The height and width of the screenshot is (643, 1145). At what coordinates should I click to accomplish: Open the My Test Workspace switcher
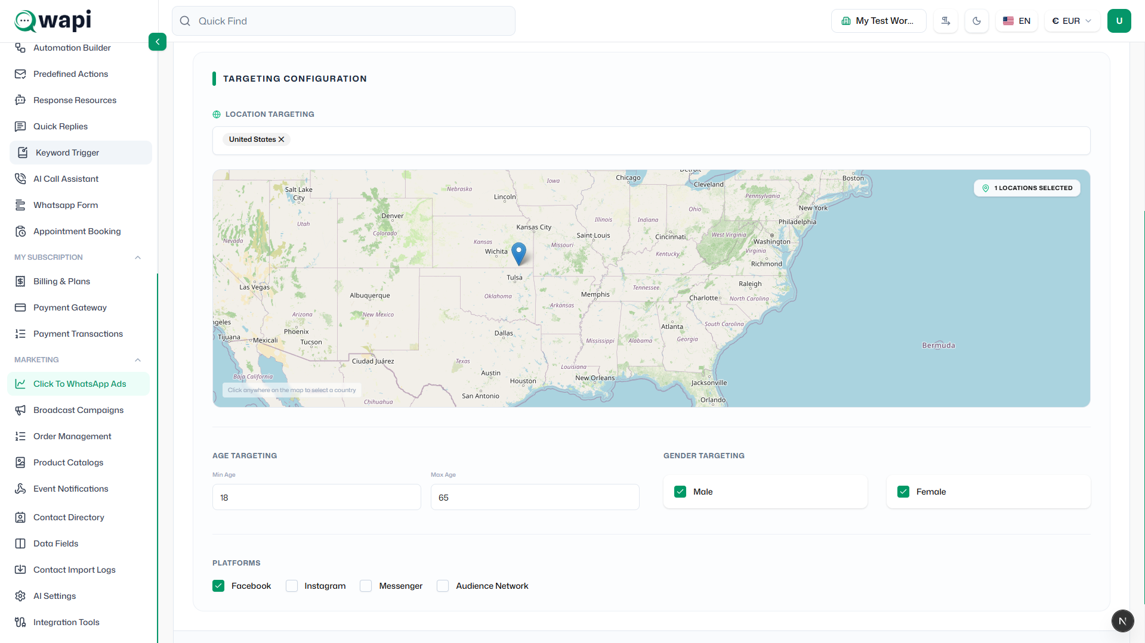click(878, 21)
